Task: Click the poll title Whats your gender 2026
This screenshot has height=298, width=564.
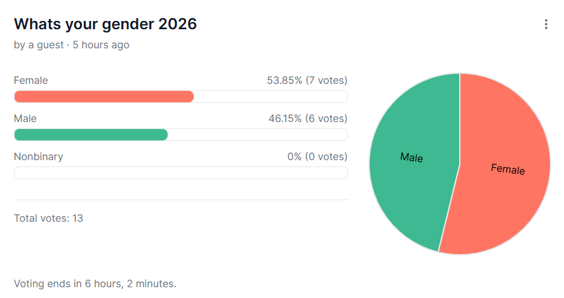Action: coord(105,24)
